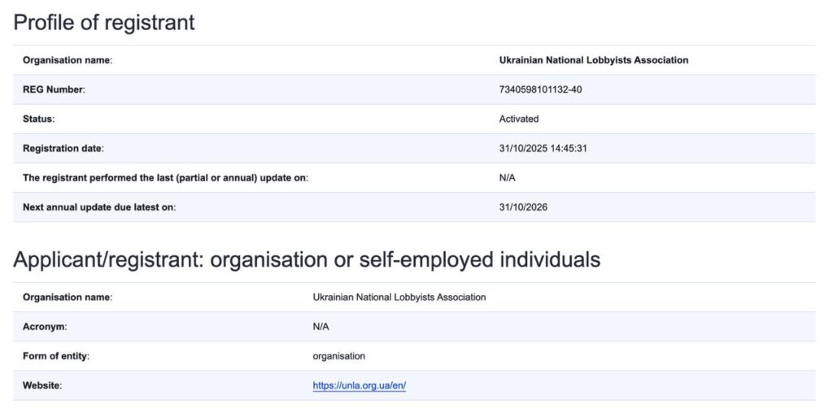
Task: Open the unla.org.ua website link
Action: coord(359,385)
